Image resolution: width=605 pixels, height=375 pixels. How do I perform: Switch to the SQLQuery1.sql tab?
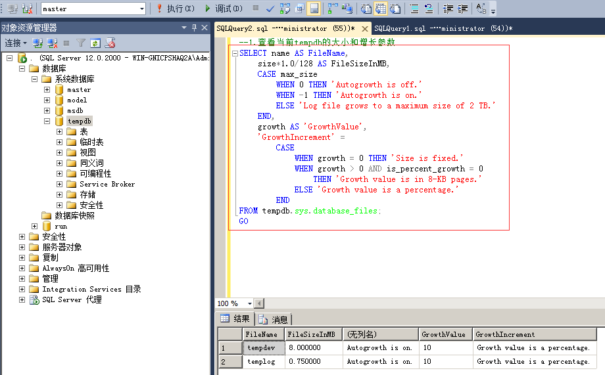tap(442, 28)
